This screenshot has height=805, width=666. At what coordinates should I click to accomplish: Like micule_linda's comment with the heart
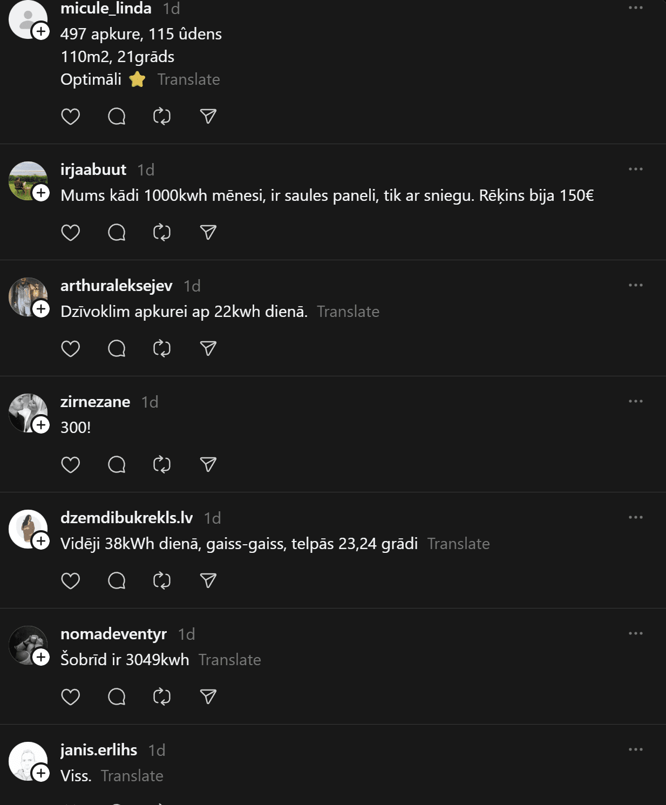tap(71, 117)
